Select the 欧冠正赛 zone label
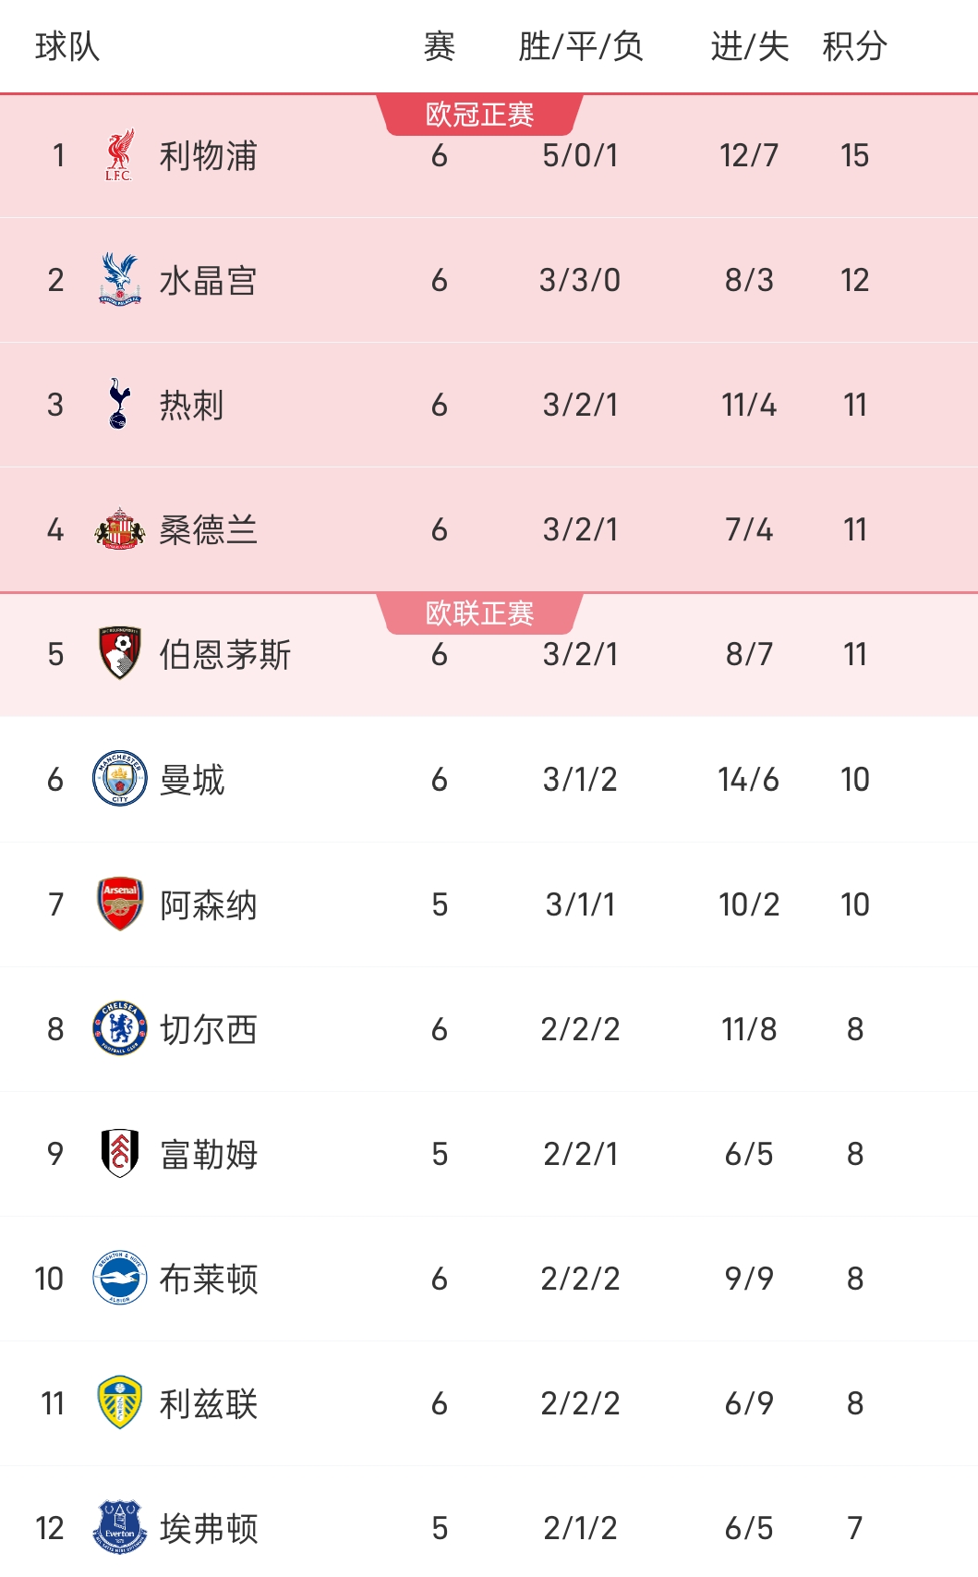 [479, 115]
